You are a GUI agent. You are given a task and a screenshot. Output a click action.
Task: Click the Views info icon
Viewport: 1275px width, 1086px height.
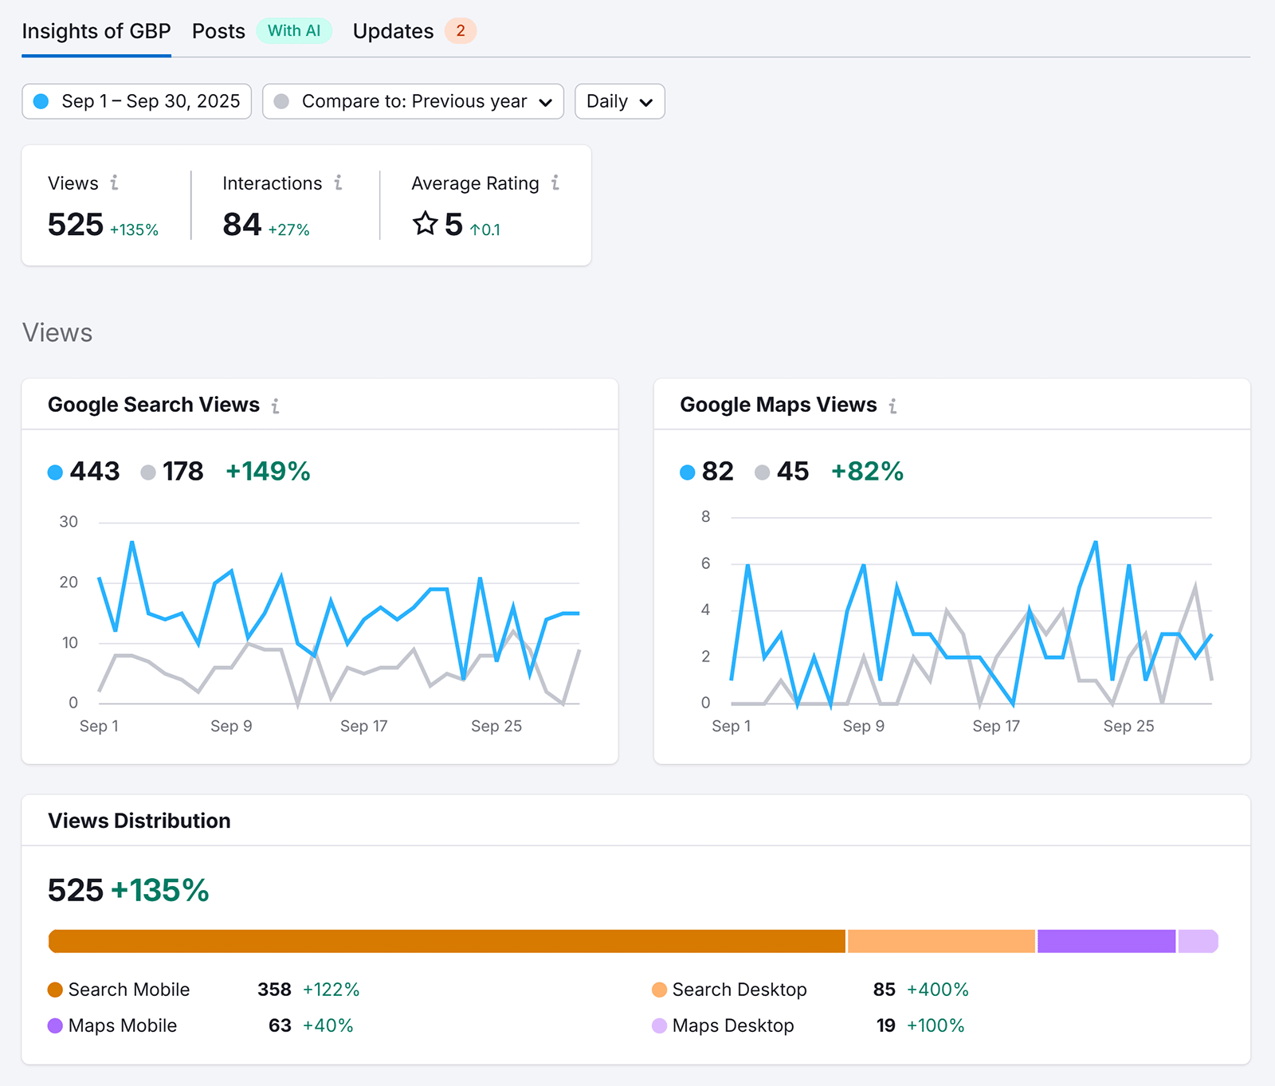pyautogui.click(x=116, y=182)
